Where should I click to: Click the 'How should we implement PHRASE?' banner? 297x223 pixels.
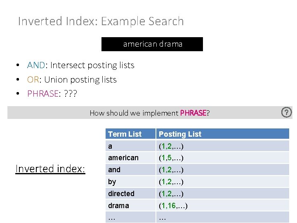(149, 113)
